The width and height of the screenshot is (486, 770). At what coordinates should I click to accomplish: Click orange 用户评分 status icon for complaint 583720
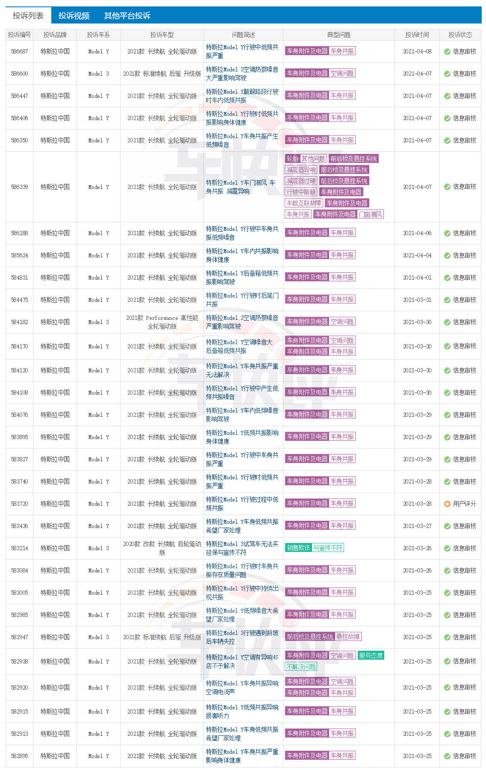point(447,504)
